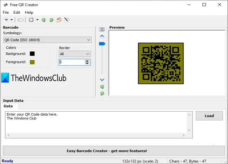The image size is (228, 164).
Task: Pick the black Background color swatch
Action: coord(32,54)
